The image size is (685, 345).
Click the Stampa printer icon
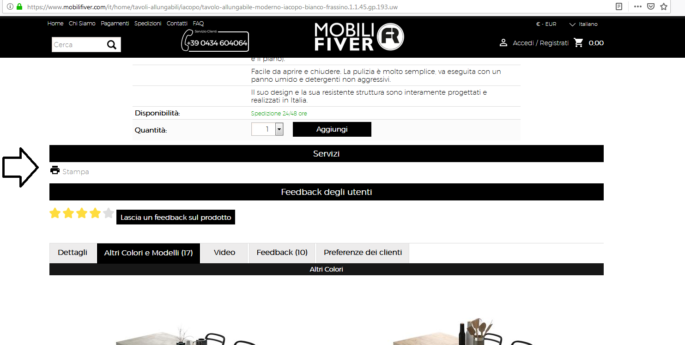pyautogui.click(x=55, y=170)
